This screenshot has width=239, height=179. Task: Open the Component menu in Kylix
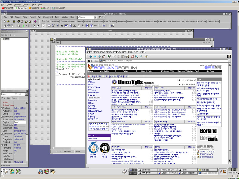pyautogui.click(x=48, y=17)
